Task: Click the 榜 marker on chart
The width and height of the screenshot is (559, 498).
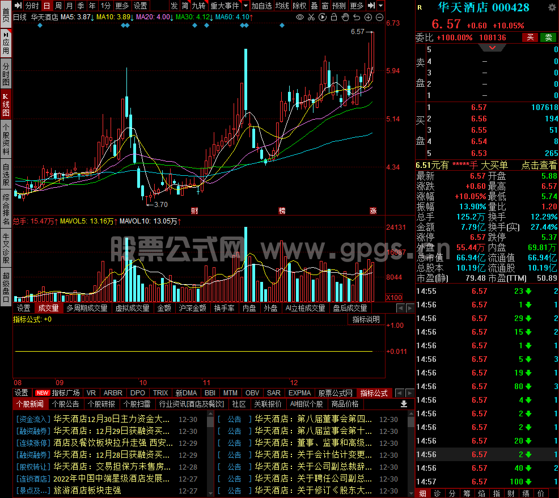Action: 282,211
